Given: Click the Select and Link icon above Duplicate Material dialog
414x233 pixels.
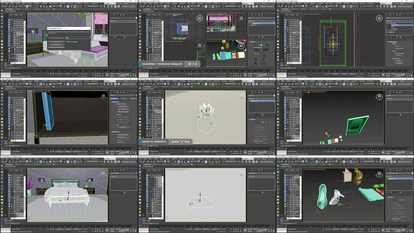Looking at the screenshot, I should click(10, 6).
